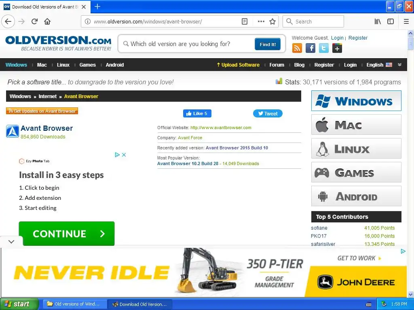Open Avant Browser 10.2 Build 28 link
Image resolution: width=414 pixels, height=310 pixels.
(188, 163)
